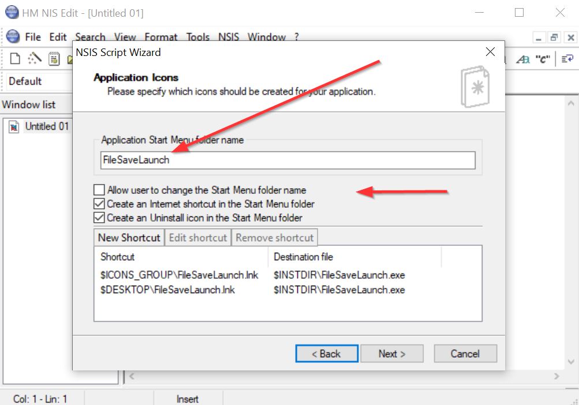Click the AB replace text toolbar icon

tap(522, 59)
